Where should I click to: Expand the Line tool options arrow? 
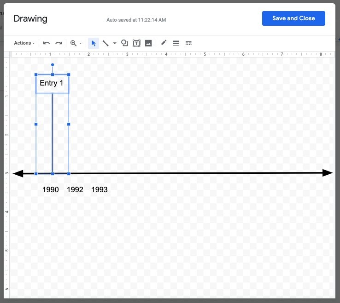tap(115, 43)
